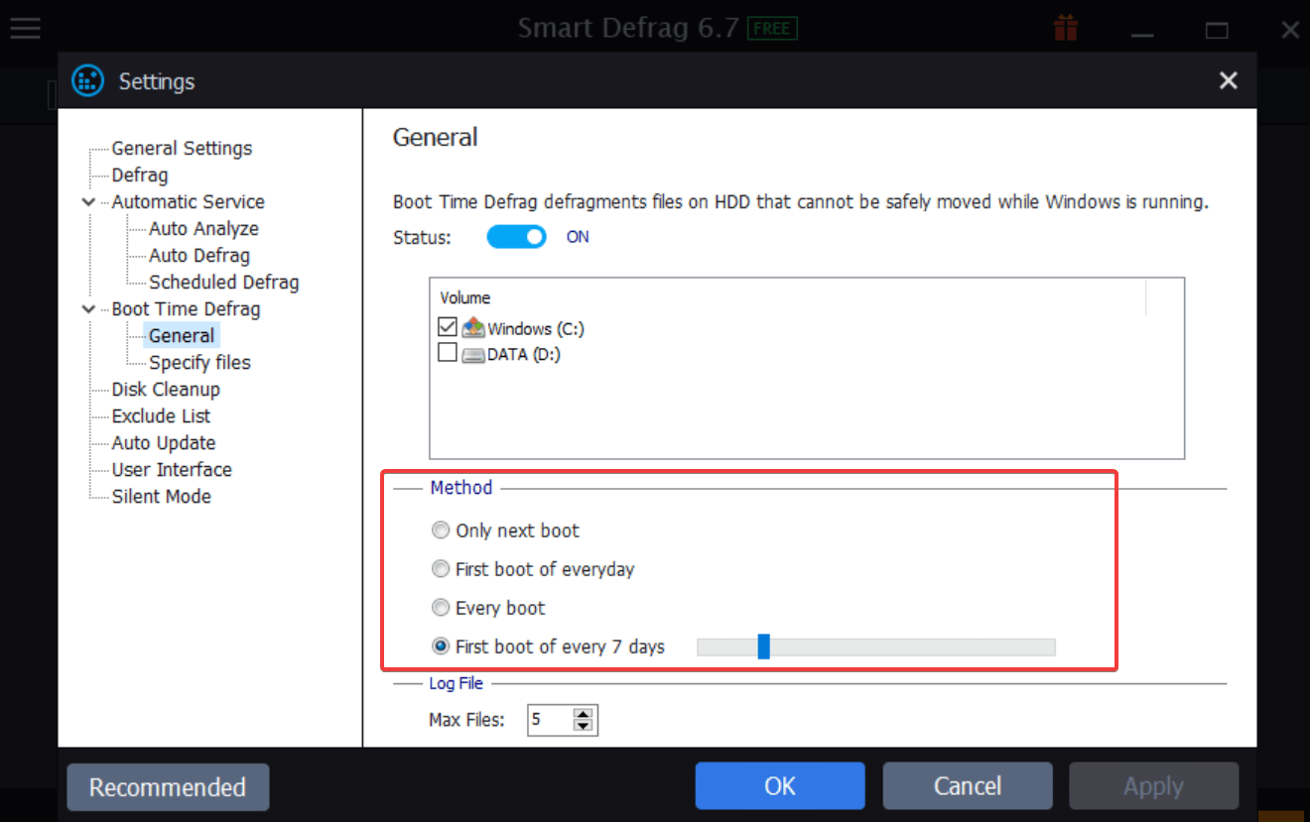
Task: Click the DATA (D:) drive icon
Action: pos(472,354)
